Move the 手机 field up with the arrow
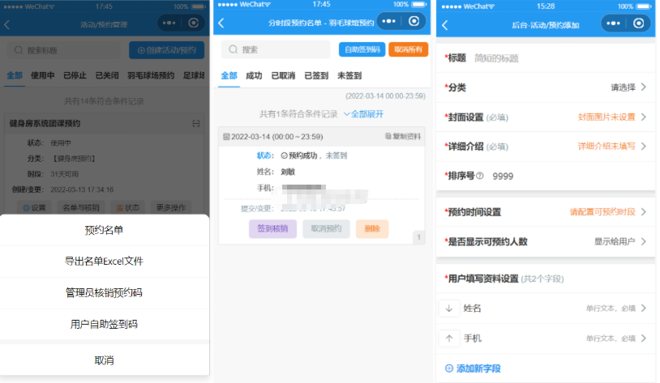Viewport: 660px width, 383px height. [x=448, y=338]
